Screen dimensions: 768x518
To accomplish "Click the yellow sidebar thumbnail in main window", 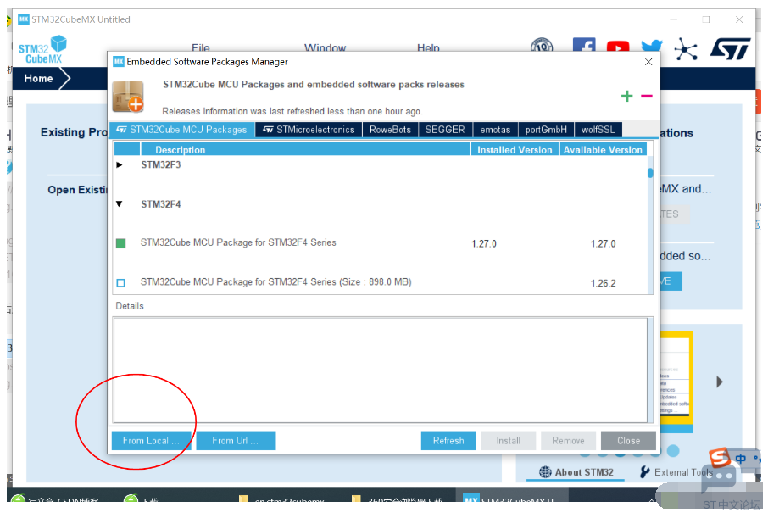I will [676, 381].
